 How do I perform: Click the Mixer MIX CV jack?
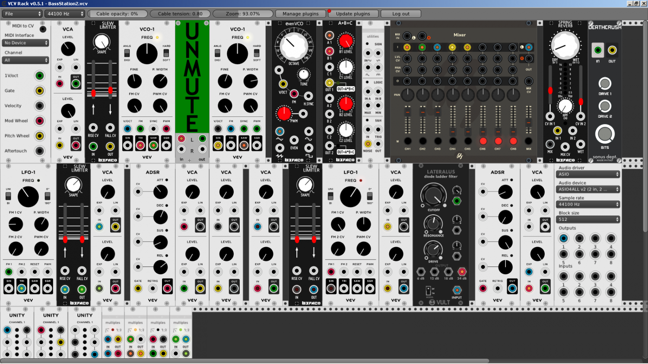click(528, 81)
